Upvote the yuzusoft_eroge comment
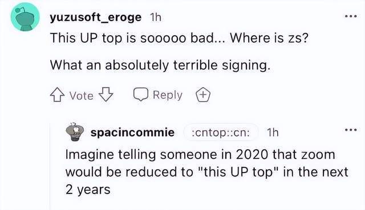The image size is (365, 210). pyautogui.click(x=57, y=95)
